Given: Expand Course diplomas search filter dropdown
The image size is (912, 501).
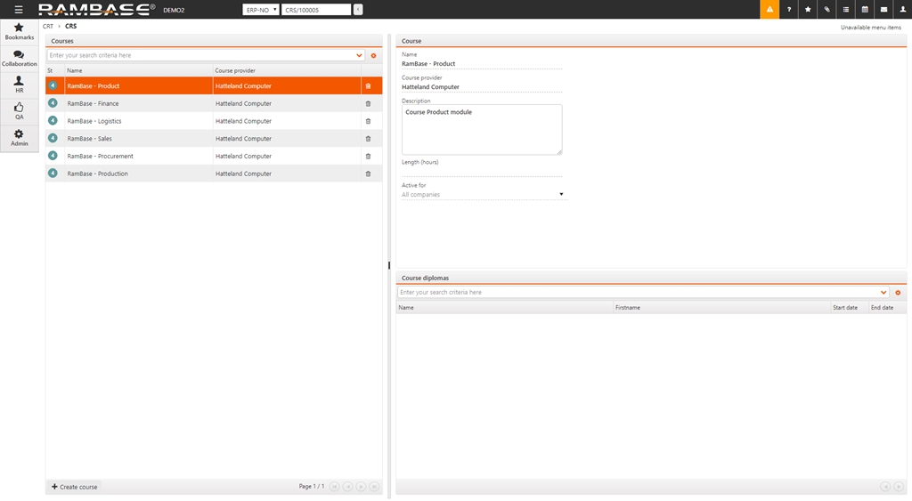Looking at the screenshot, I should (883, 293).
